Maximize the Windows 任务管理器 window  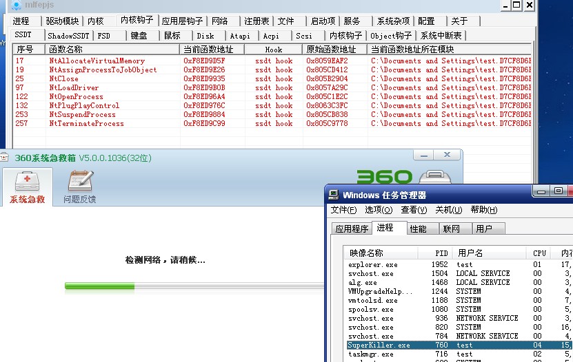click(x=558, y=191)
